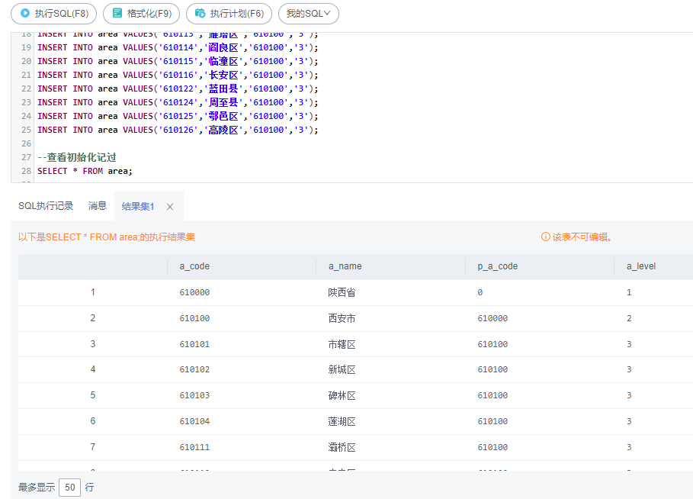Select cell 610104 in a_code column
Viewport: 693px width, 499px height.
[x=194, y=422]
